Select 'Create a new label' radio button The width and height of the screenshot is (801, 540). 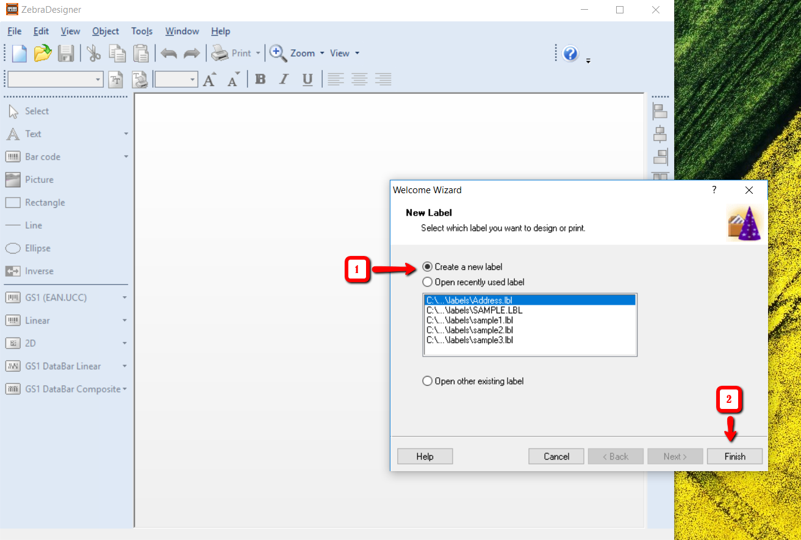[428, 267]
